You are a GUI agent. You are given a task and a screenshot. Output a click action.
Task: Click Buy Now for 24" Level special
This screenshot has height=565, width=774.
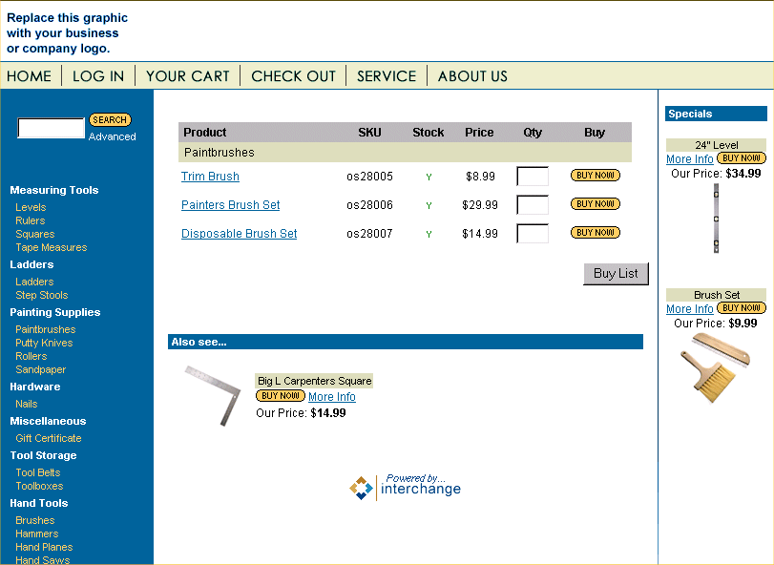[742, 158]
